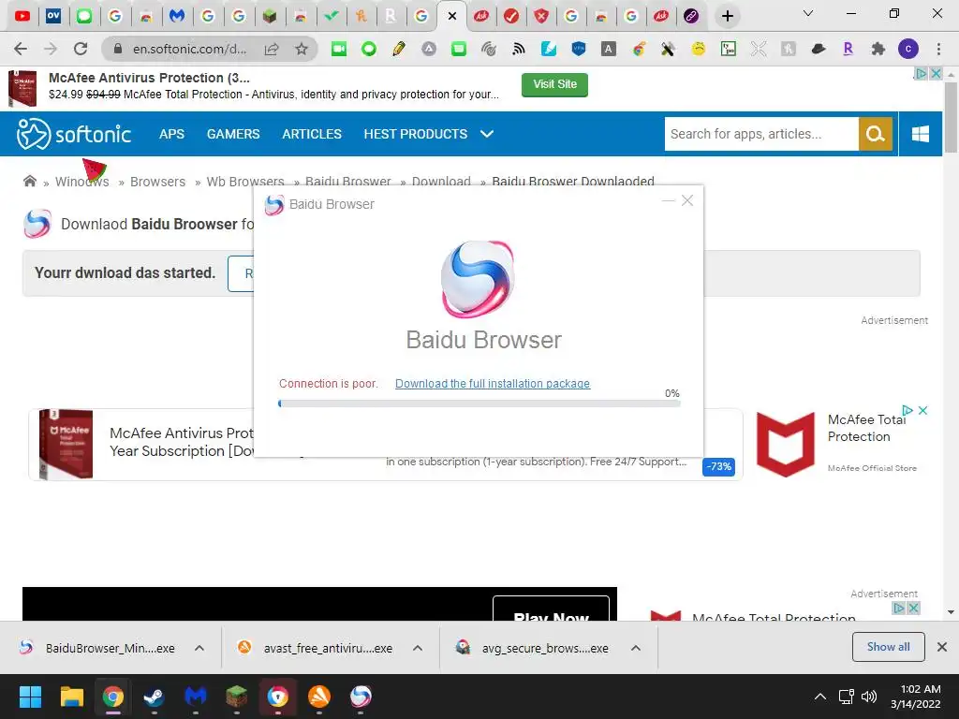The height and width of the screenshot is (719, 959).
Task: Follow the Wb Browsers breadcrumb link
Action: (x=245, y=182)
